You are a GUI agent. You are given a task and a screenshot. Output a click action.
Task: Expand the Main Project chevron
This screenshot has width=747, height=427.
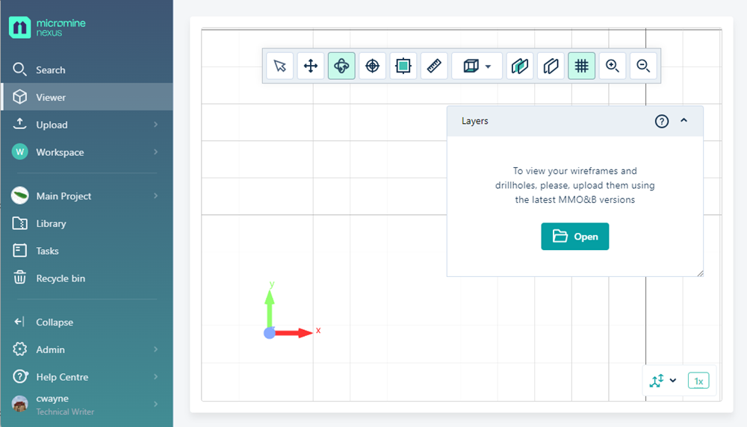(x=156, y=196)
